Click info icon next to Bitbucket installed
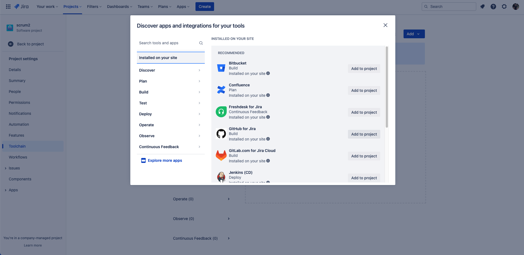Viewport: 524px width, 255px height. click(x=268, y=73)
